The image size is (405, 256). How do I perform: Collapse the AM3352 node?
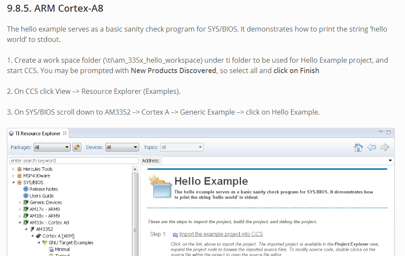pyautogui.click(x=26, y=229)
